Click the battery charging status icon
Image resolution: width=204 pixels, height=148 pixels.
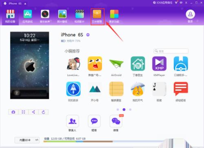pos(63,41)
